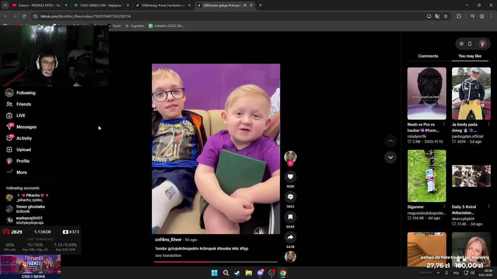This screenshot has height=279, width=497.
Task: Open the spinning sound disc below Share
Action: [290, 257]
